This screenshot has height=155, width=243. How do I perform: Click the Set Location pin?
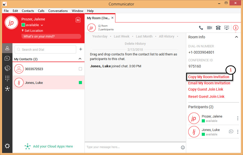coord(23,30)
